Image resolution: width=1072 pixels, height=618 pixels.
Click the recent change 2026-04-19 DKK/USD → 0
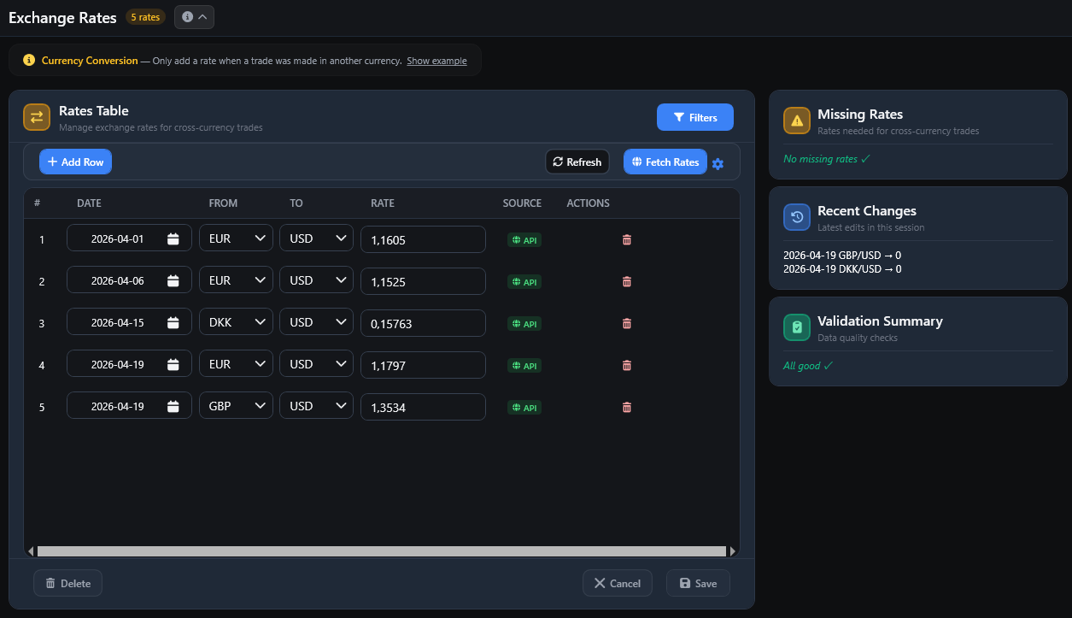[842, 269]
